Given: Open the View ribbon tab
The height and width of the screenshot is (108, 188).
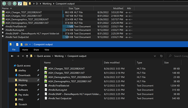Looking at the screenshot, I should pos(47,50).
